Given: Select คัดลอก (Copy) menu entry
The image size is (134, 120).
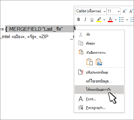Looking at the screenshot, I should (x=99, y=43).
